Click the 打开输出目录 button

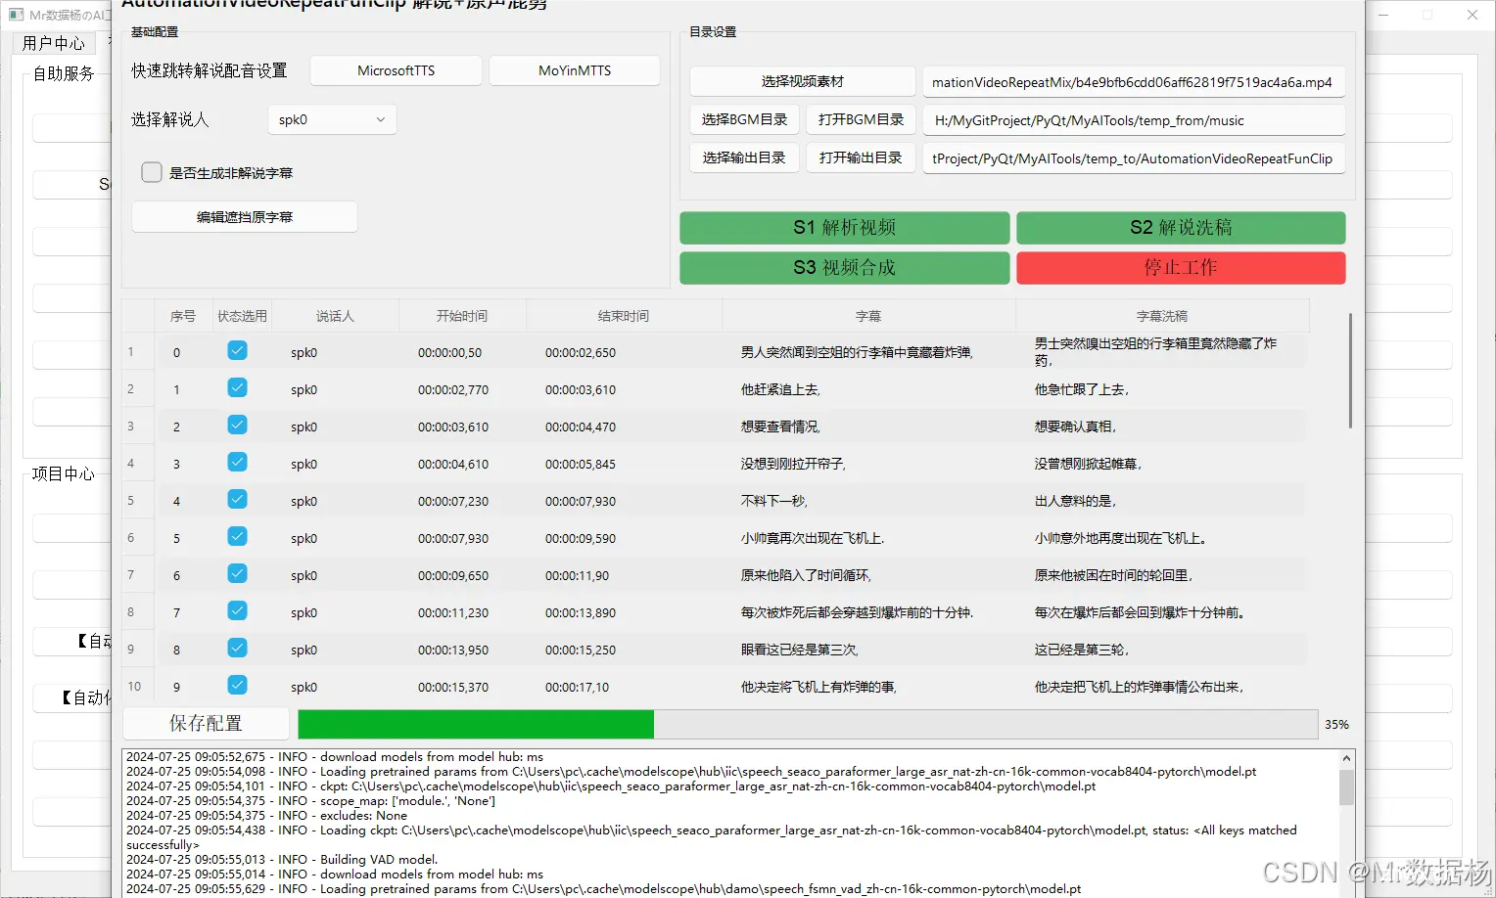pyautogui.click(x=861, y=157)
